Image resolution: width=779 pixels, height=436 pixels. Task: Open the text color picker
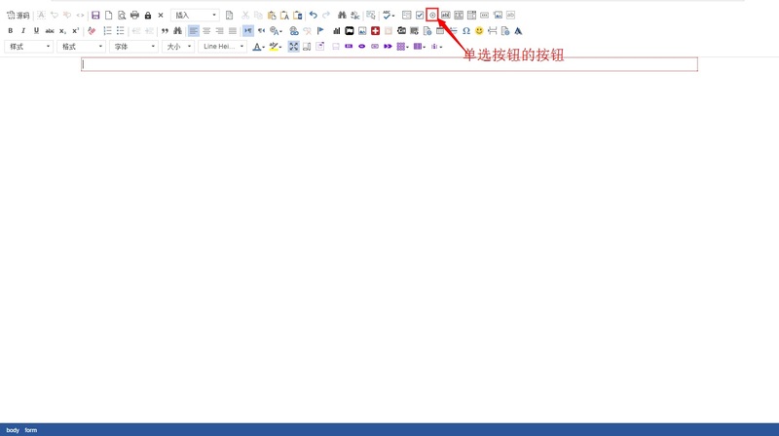click(258, 47)
